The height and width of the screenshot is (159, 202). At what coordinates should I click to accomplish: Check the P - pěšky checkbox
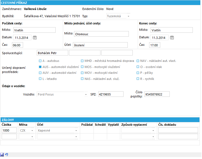point(138,73)
